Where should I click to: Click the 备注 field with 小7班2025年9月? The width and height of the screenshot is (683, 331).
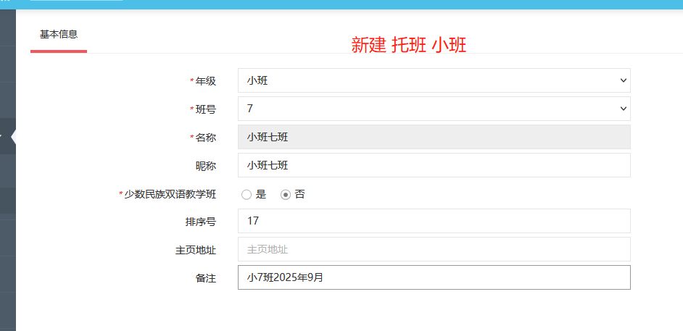click(434, 277)
